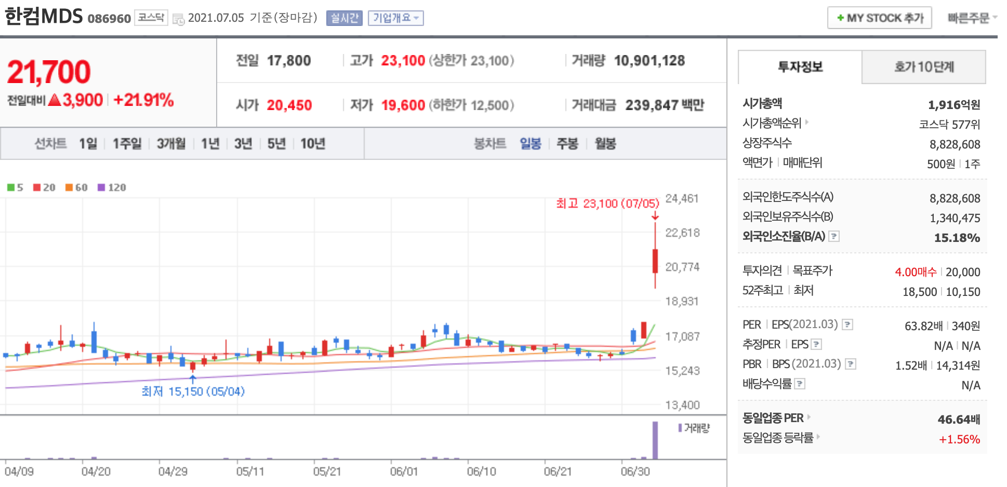
Task: Click the 최저 15,150 (05/04) chart annotation
Action: point(193,391)
